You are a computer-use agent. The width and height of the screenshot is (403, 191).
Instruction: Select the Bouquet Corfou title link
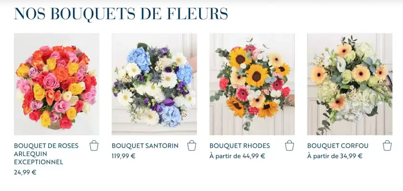(x=338, y=146)
